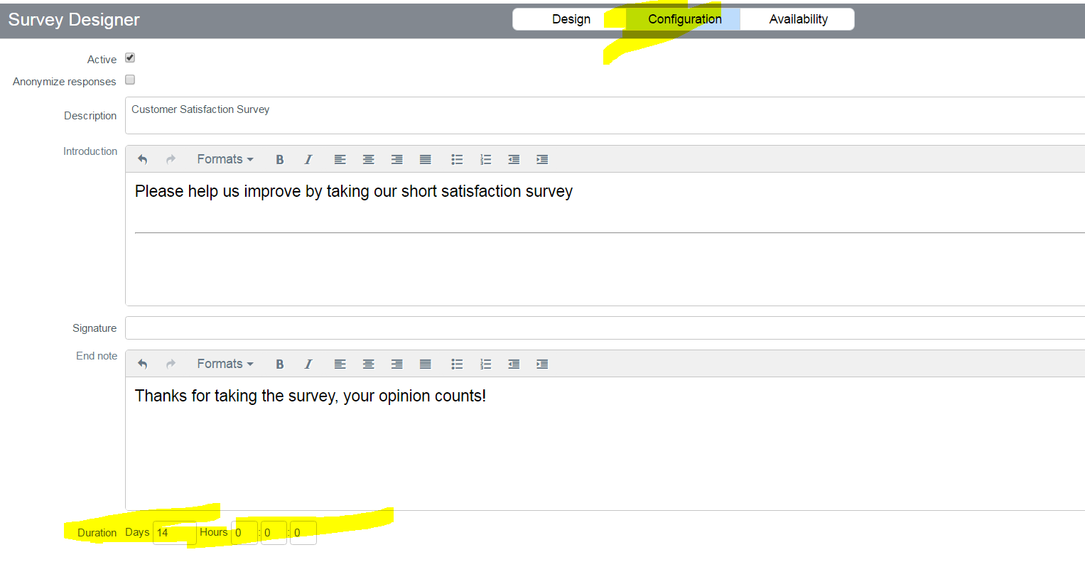Enable Anonymize responses
The image size is (1085, 562).
[130, 80]
